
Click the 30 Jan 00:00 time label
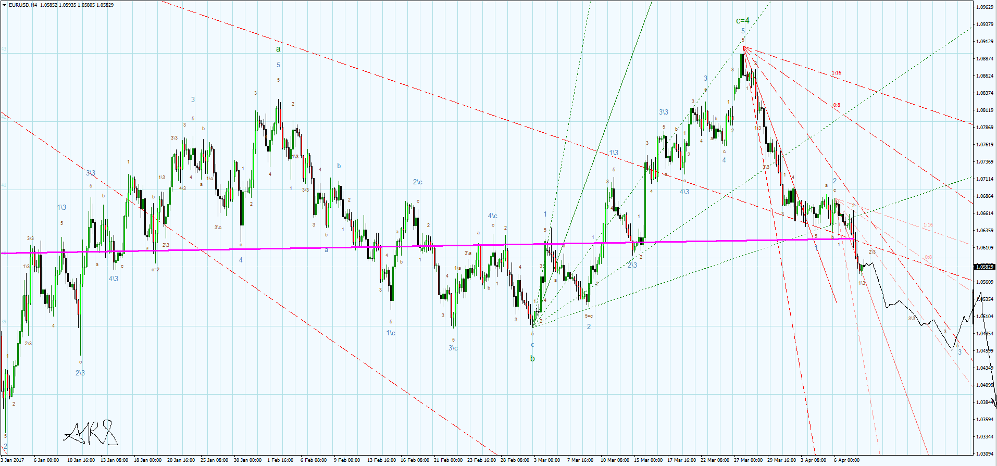(x=247, y=460)
